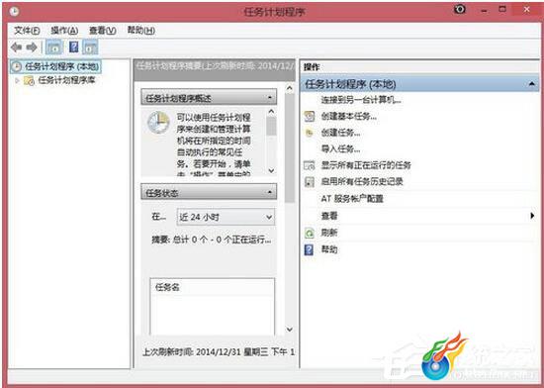Click 帮助 action text
The image size is (544, 388).
tap(329, 249)
